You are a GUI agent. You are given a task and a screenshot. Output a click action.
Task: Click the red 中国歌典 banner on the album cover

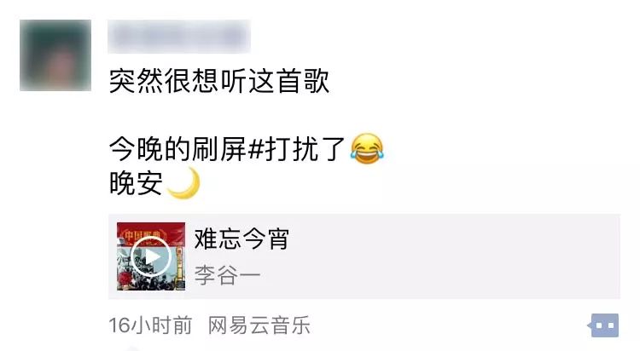point(151,233)
